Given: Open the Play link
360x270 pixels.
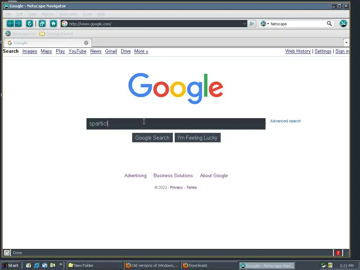Looking at the screenshot, I should [x=60, y=51].
